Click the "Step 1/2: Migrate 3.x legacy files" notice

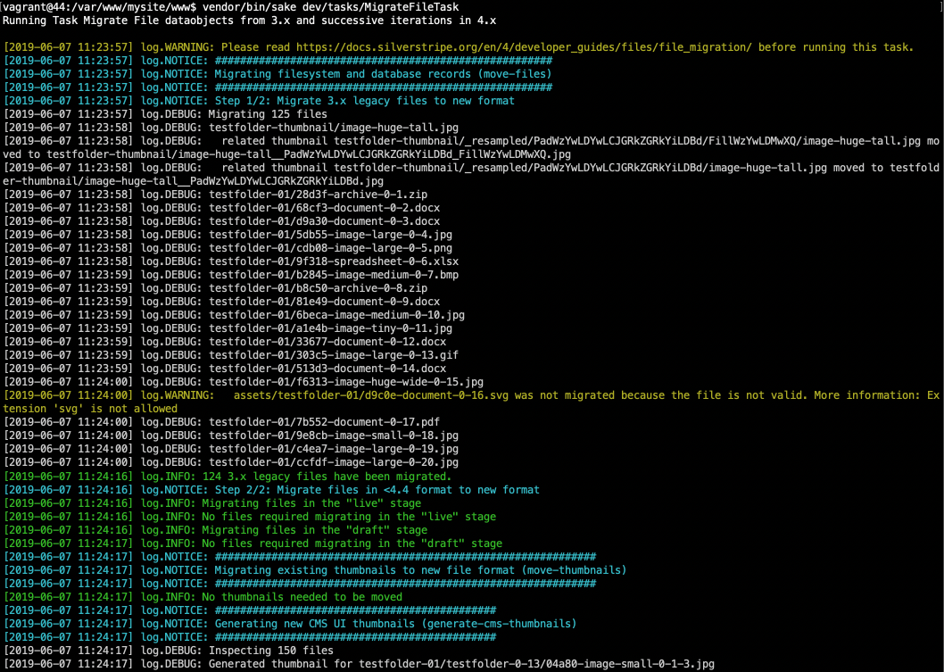tap(364, 101)
